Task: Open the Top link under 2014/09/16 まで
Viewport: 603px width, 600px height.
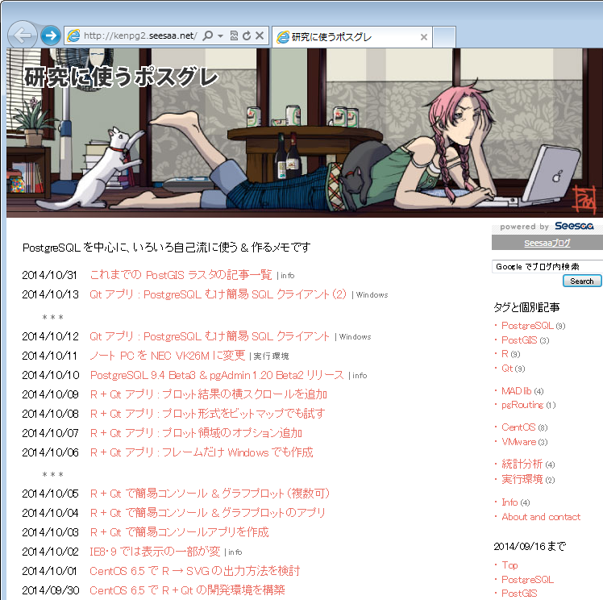Action: (509, 565)
